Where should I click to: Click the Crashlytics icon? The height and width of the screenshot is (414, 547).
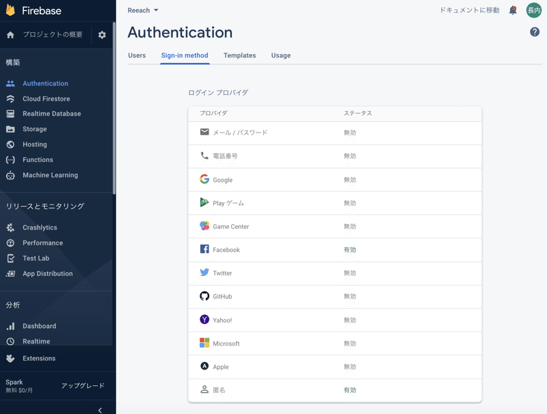[10, 227]
